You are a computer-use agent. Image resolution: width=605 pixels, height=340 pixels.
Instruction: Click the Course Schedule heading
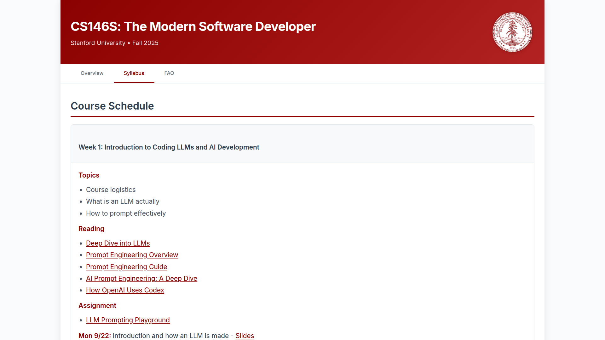[112, 106]
